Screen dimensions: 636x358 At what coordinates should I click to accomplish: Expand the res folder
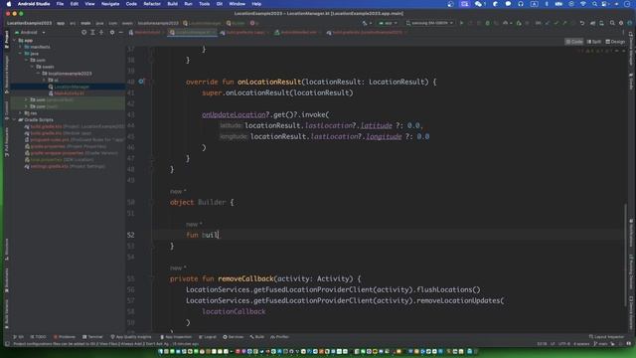pyautogui.click(x=20, y=112)
